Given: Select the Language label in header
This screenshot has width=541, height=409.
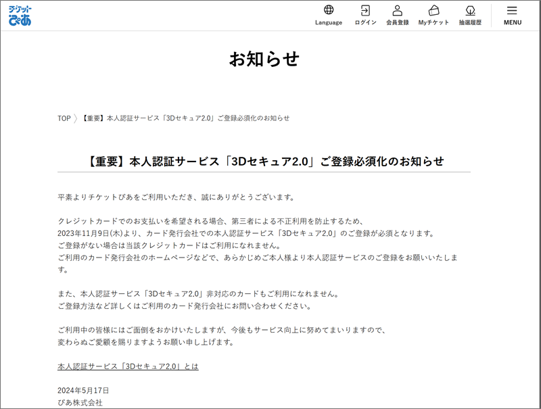Looking at the screenshot, I should pyautogui.click(x=329, y=22).
